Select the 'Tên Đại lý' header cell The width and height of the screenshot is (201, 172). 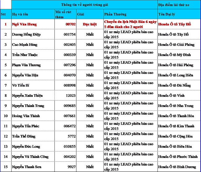tap(179, 14)
